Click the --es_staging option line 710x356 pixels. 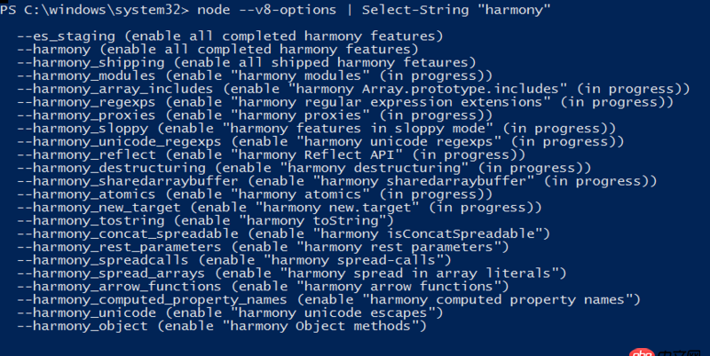[x=230, y=36]
